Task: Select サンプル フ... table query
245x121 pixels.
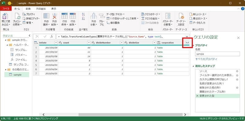Action: [x=19, y=64]
